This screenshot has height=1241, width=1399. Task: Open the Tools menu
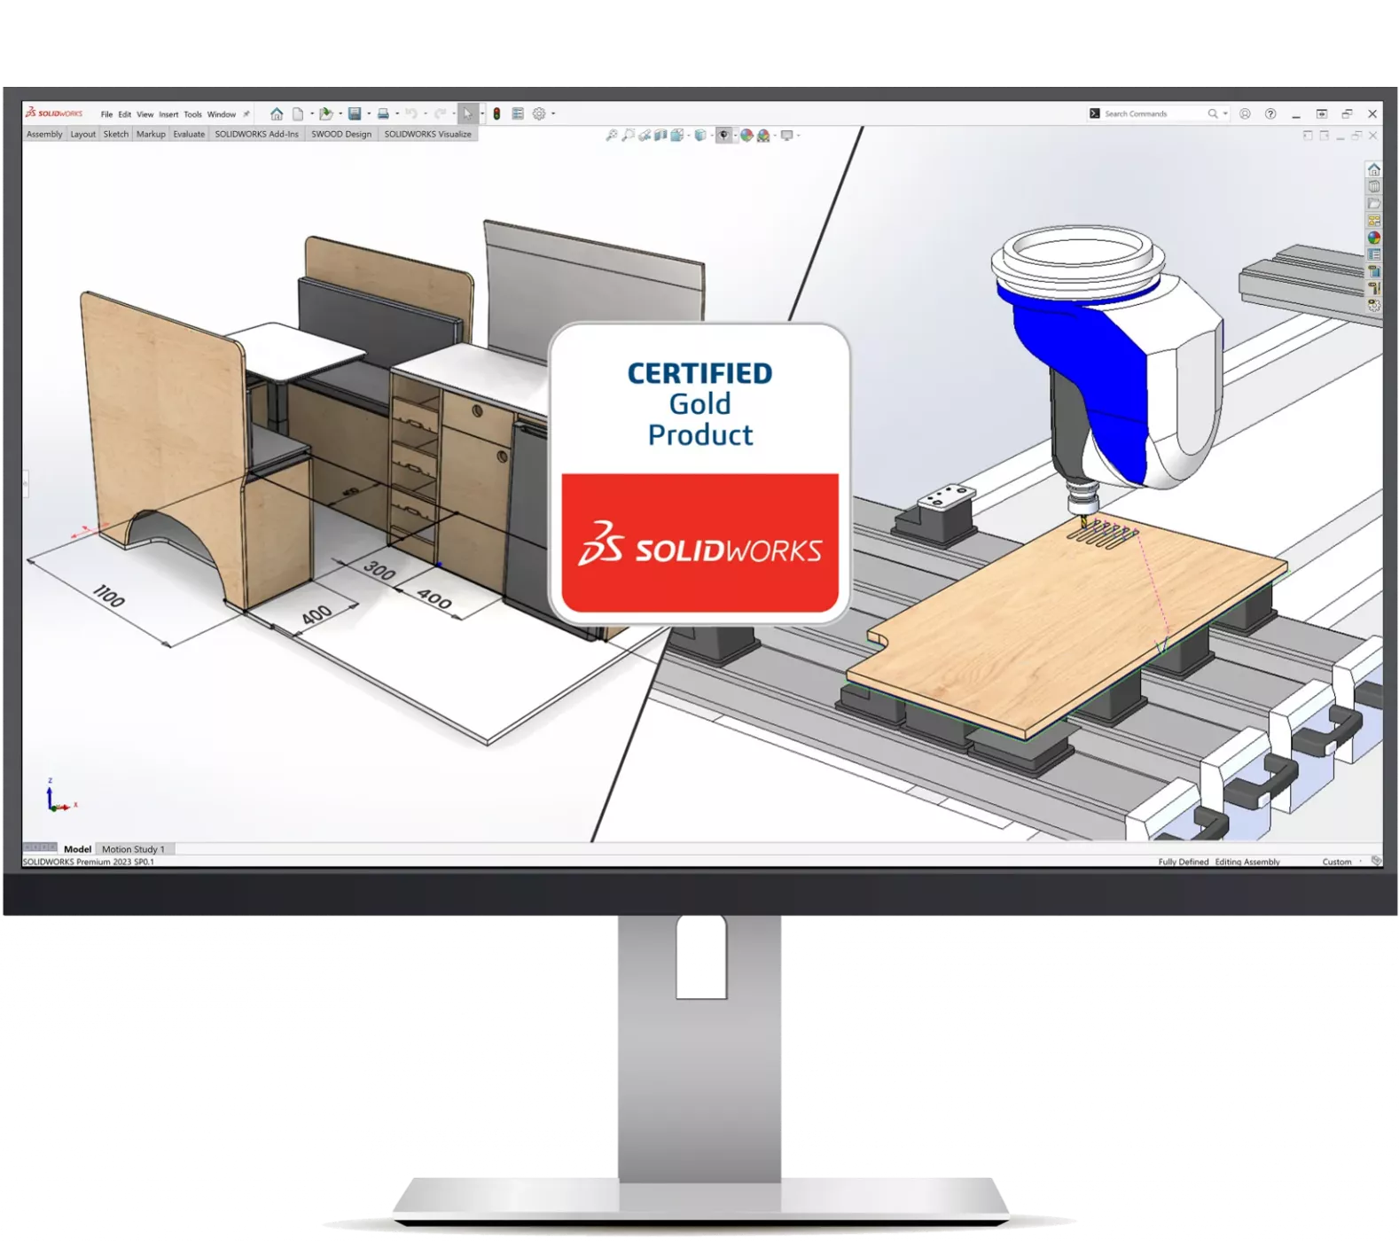(192, 114)
